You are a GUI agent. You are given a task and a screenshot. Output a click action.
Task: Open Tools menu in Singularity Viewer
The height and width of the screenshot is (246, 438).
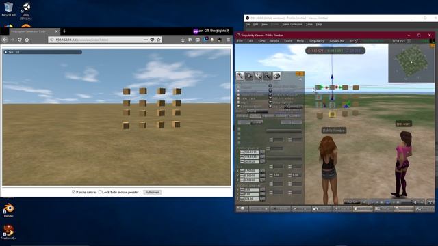tap(287, 41)
